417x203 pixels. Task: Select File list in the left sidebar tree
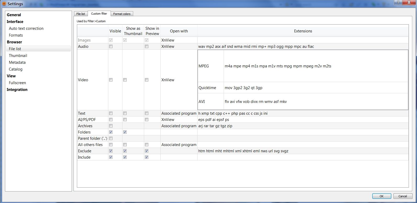point(38,49)
